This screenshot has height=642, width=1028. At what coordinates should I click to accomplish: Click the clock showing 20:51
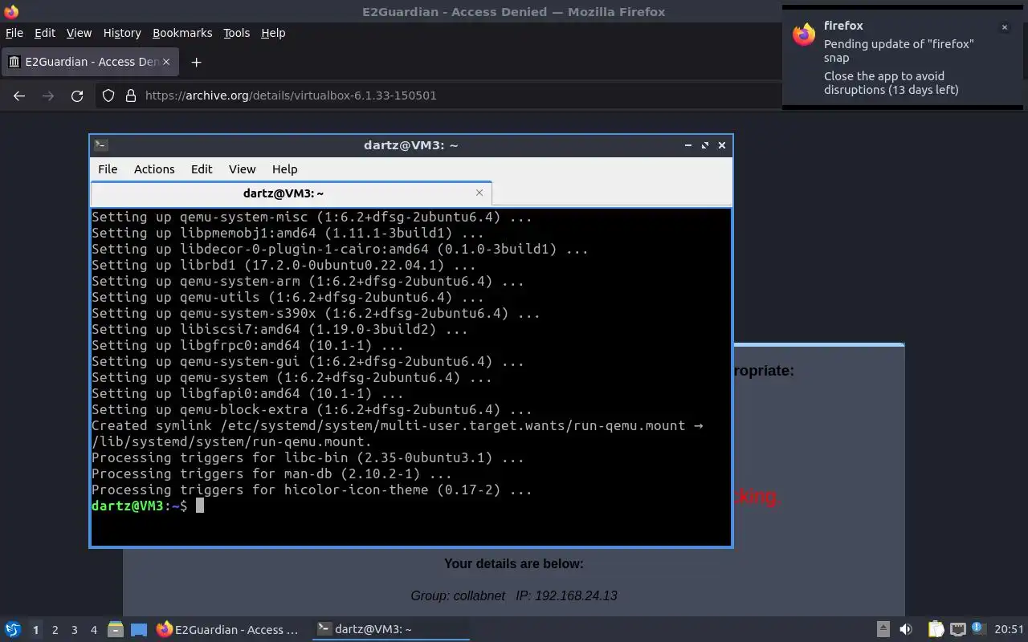1009,630
